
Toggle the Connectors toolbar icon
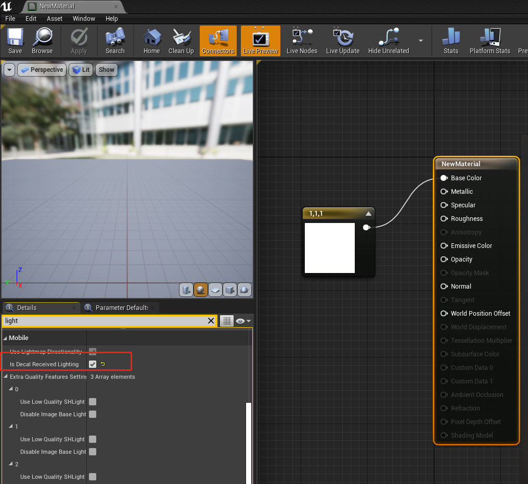(x=218, y=41)
